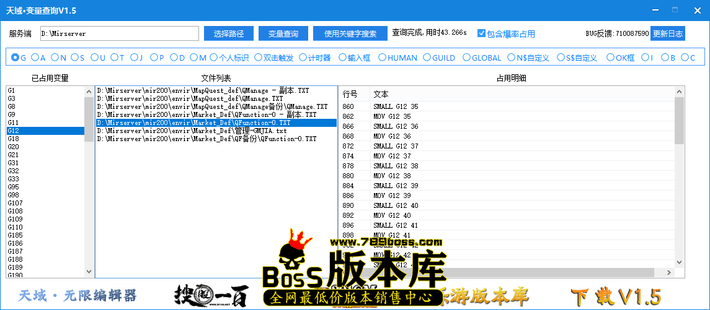Click the 使用关键字搜索 button
This screenshot has height=310, width=710.
(350, 33)
